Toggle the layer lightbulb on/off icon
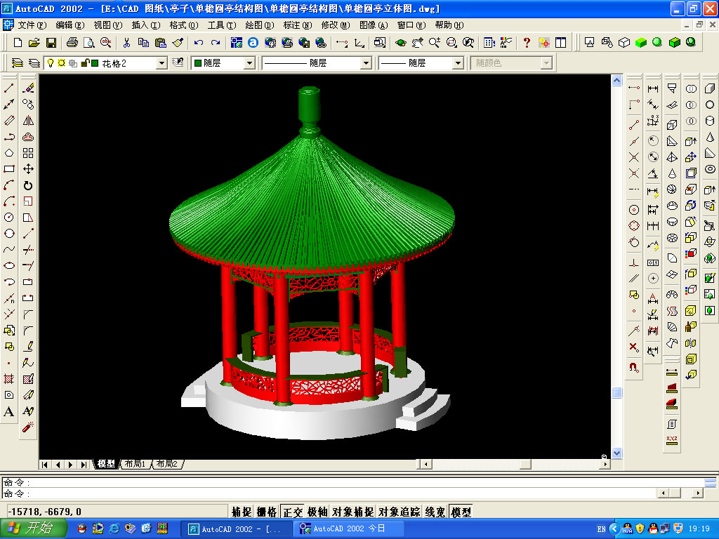The height and width of the screenshot is (539, 719). pos(51,62)
